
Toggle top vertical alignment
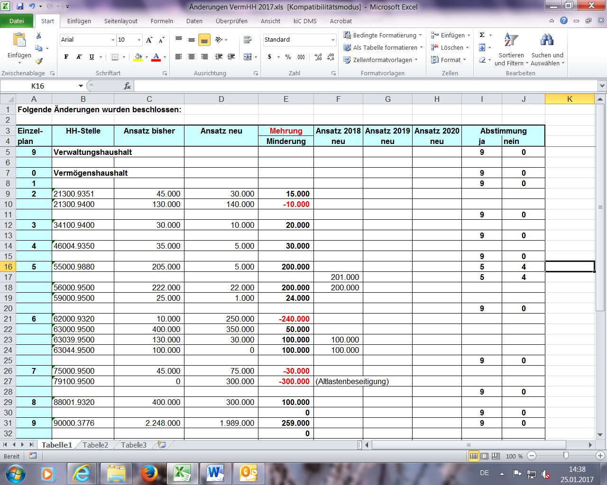click(x=179, y=40)
